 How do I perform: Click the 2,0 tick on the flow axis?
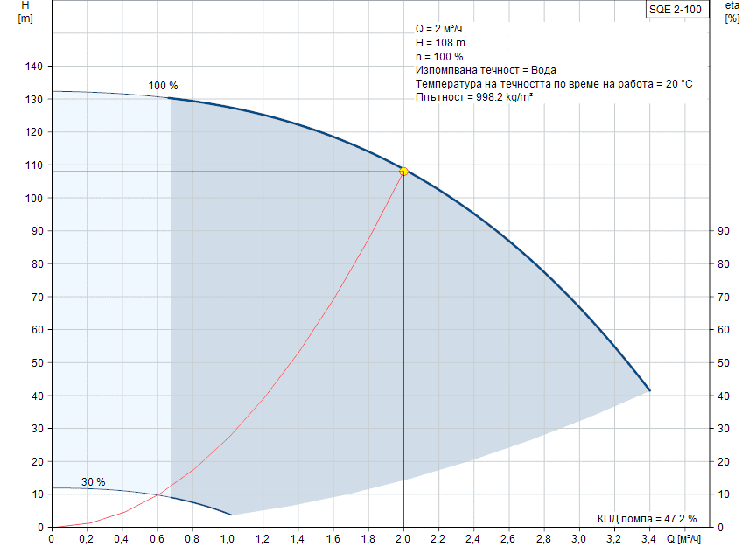click(x=403, y=536)
